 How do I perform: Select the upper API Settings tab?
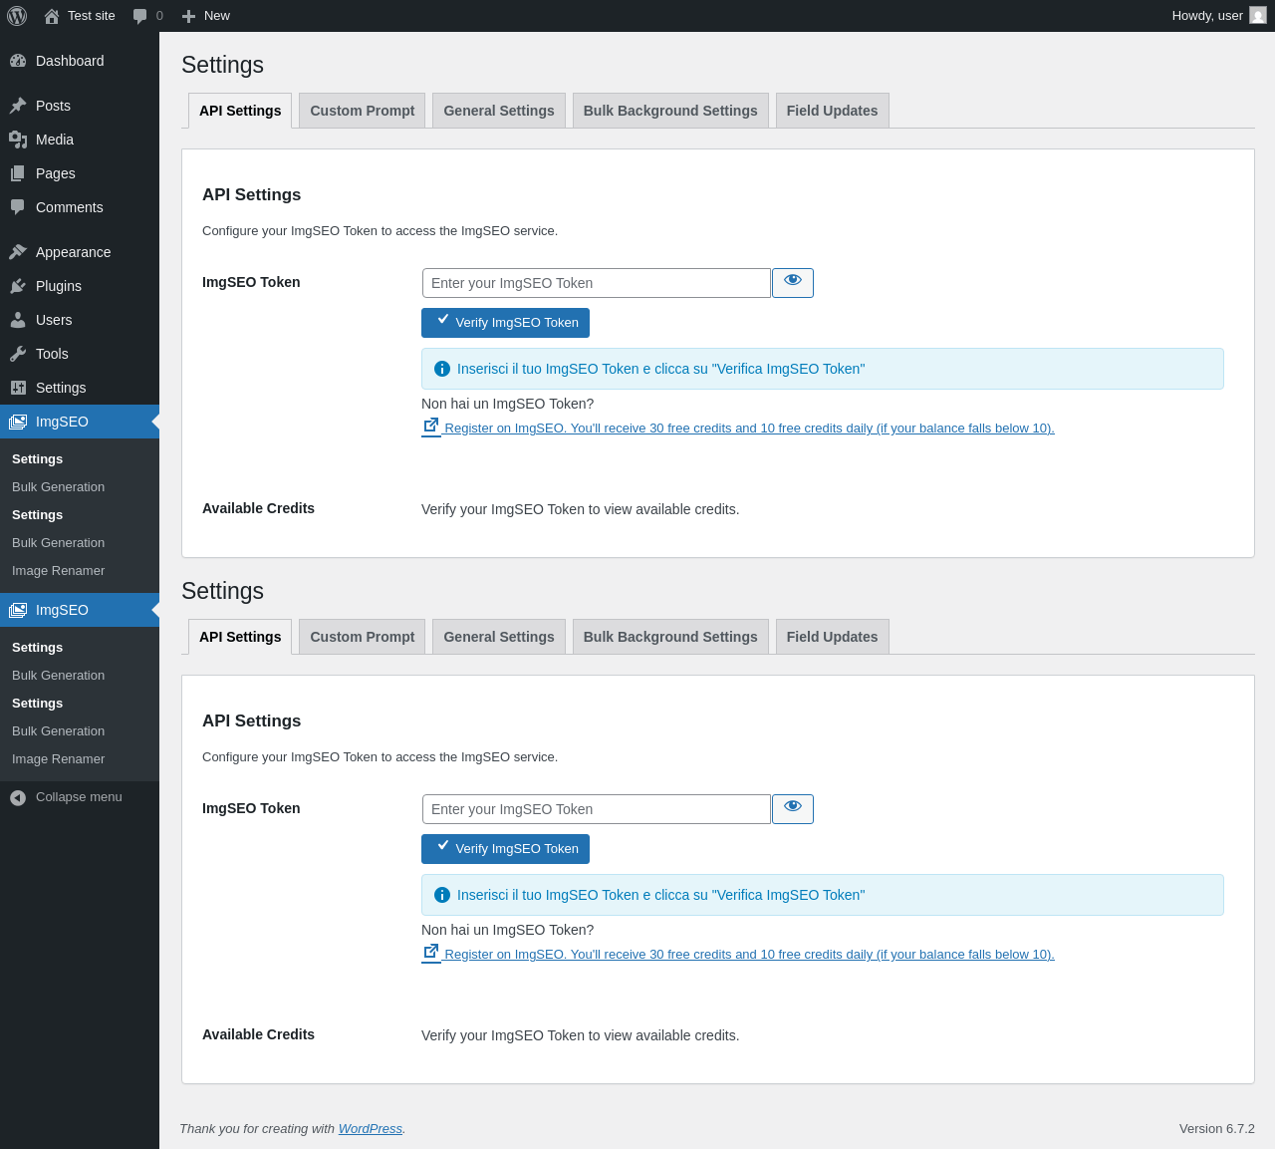[x=240, y=111]
